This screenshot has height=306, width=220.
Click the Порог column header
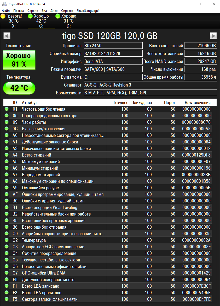point(165,103)
